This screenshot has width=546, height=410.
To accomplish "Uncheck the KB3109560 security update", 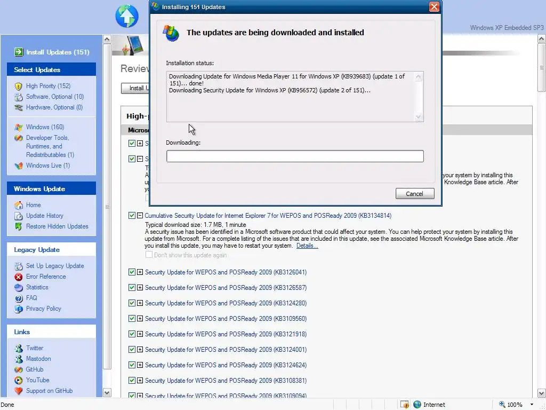I will (132, 318).
